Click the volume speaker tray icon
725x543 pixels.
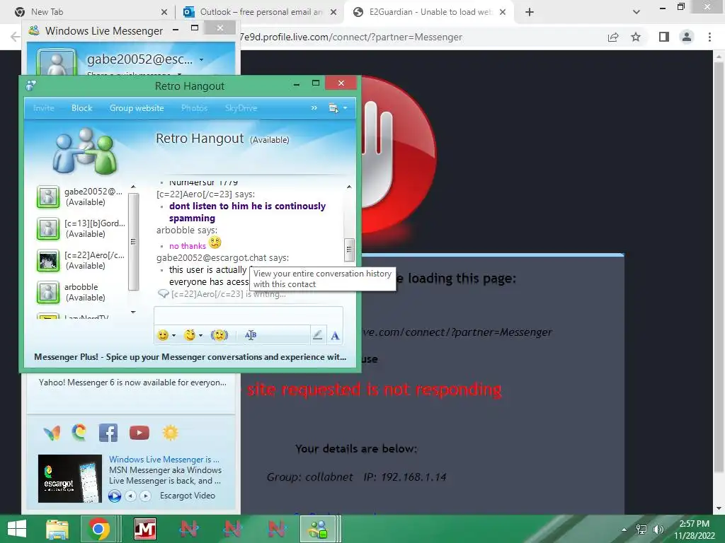pyautogui.click(x=658, y=530)
